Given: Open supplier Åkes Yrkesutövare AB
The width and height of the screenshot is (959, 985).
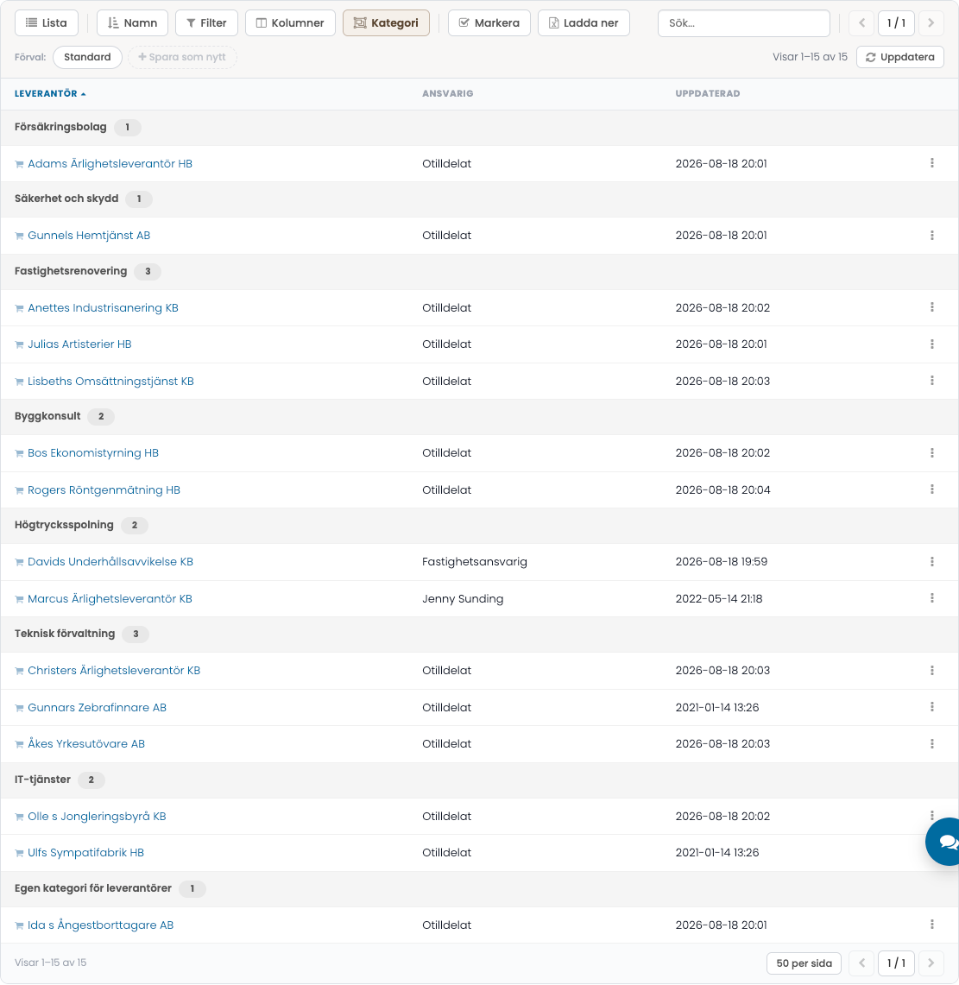Looking at the screenshot, I should click(x=86, y=744).
